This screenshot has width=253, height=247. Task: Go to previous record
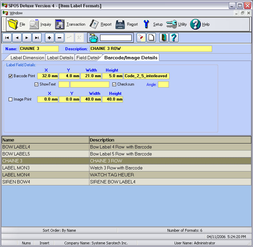coord(17,38)
